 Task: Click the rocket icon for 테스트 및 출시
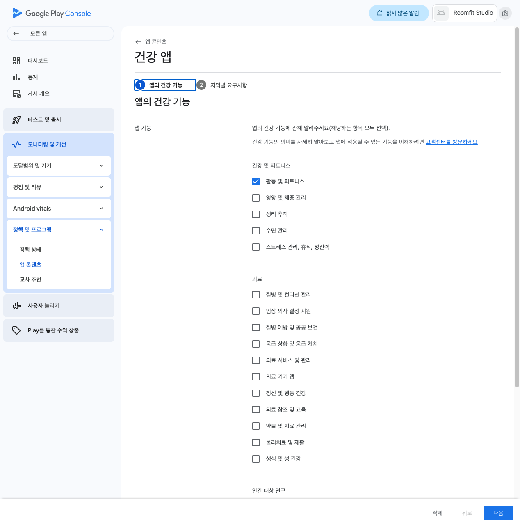coord(16,120)
